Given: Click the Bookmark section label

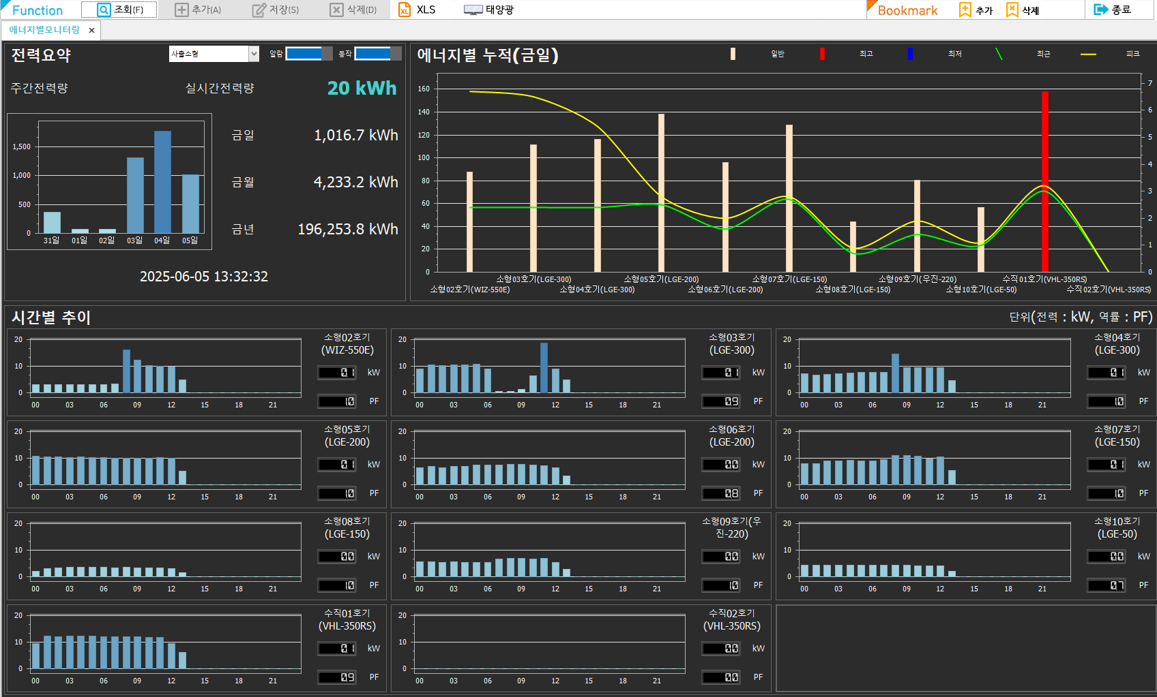Looking at the screenshot, I should point(907,10).
